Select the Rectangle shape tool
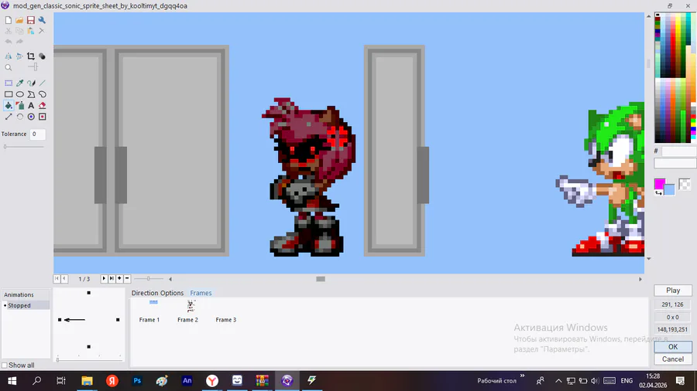697x391 pixels. (x=9, y=94)
